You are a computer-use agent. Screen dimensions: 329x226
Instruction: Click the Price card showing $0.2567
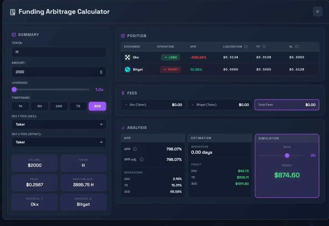[35, 183]
